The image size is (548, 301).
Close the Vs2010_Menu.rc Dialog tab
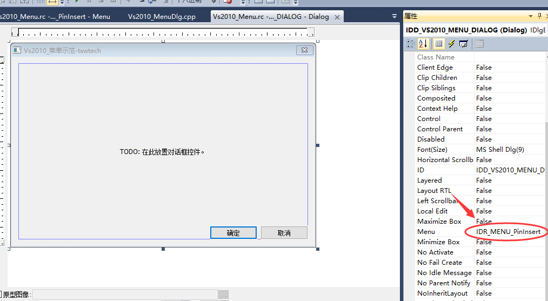pos(337,17)
